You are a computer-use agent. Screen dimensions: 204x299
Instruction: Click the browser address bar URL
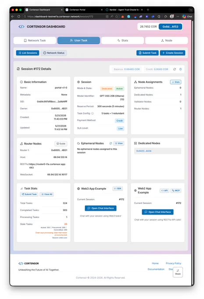point(60,17)
